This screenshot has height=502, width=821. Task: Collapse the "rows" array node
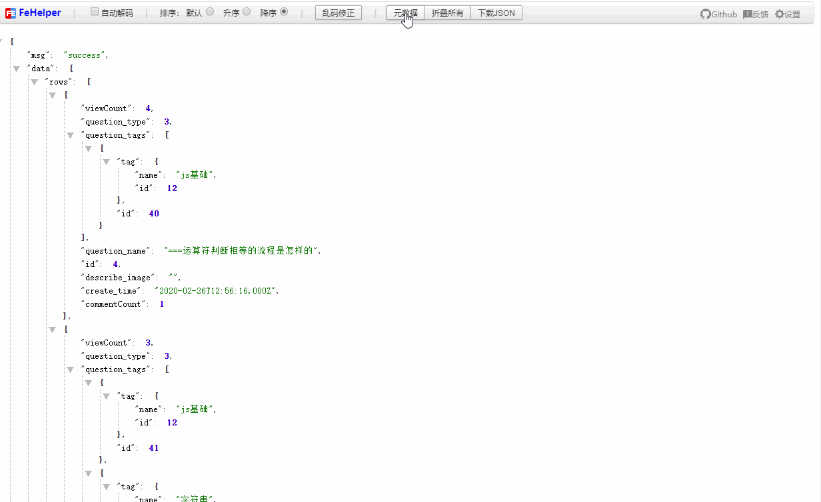35,82
